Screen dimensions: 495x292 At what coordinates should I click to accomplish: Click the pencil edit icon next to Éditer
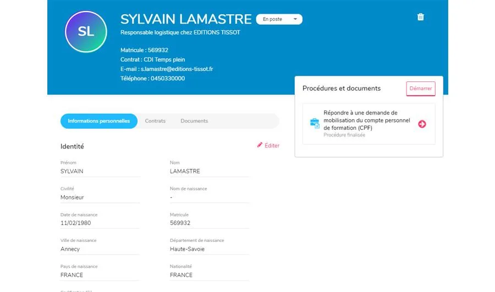(x=260, y=145)
